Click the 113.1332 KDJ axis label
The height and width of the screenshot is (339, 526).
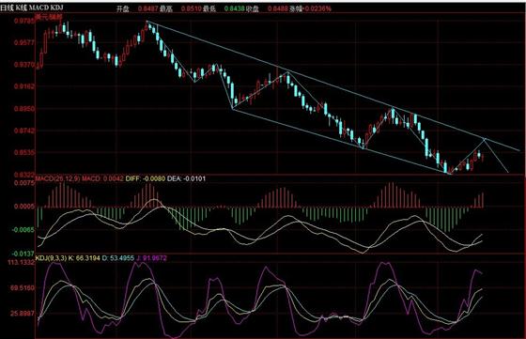pos(21,262)
